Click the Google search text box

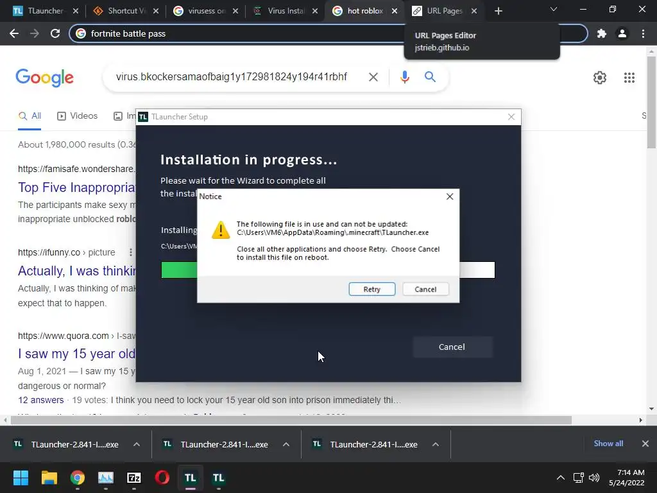tap(232, 77)
